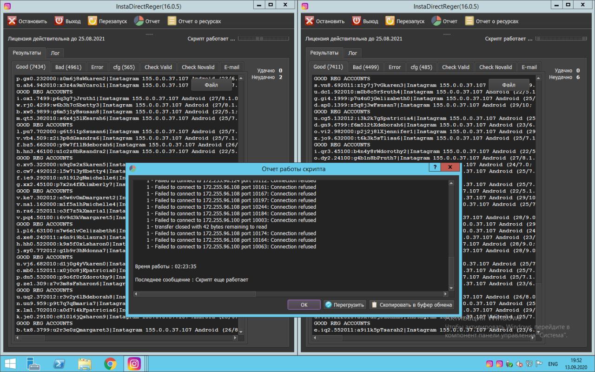
Task: Open the E-mail tab in left window
Action: click(x=231, y=67)
